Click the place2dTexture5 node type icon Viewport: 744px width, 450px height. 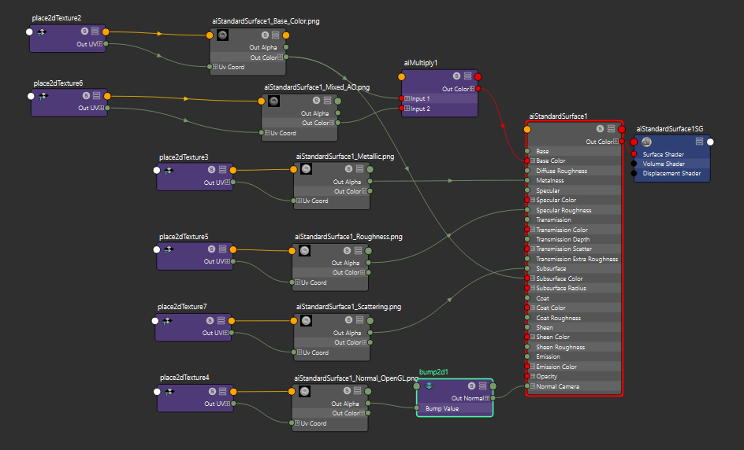pyautogui.click(x=169, y=249)
